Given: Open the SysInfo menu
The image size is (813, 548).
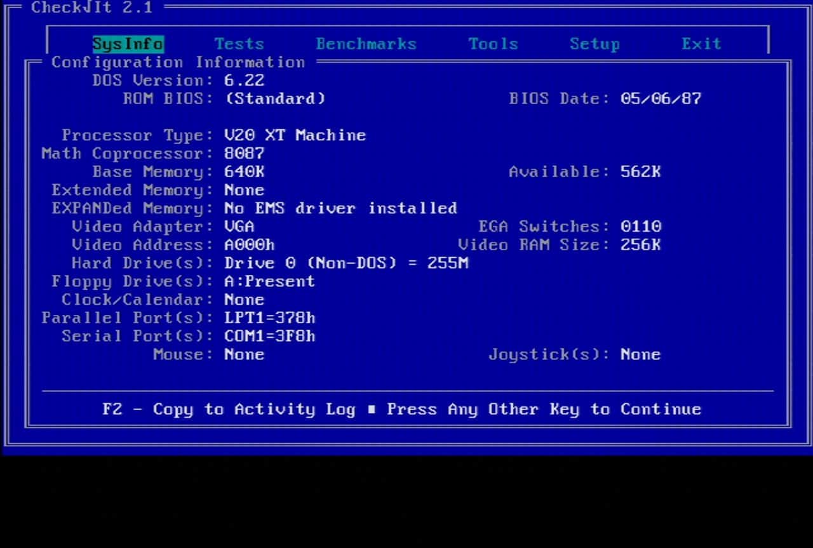Looking at the screenshot, I should [x=128, y=44].
